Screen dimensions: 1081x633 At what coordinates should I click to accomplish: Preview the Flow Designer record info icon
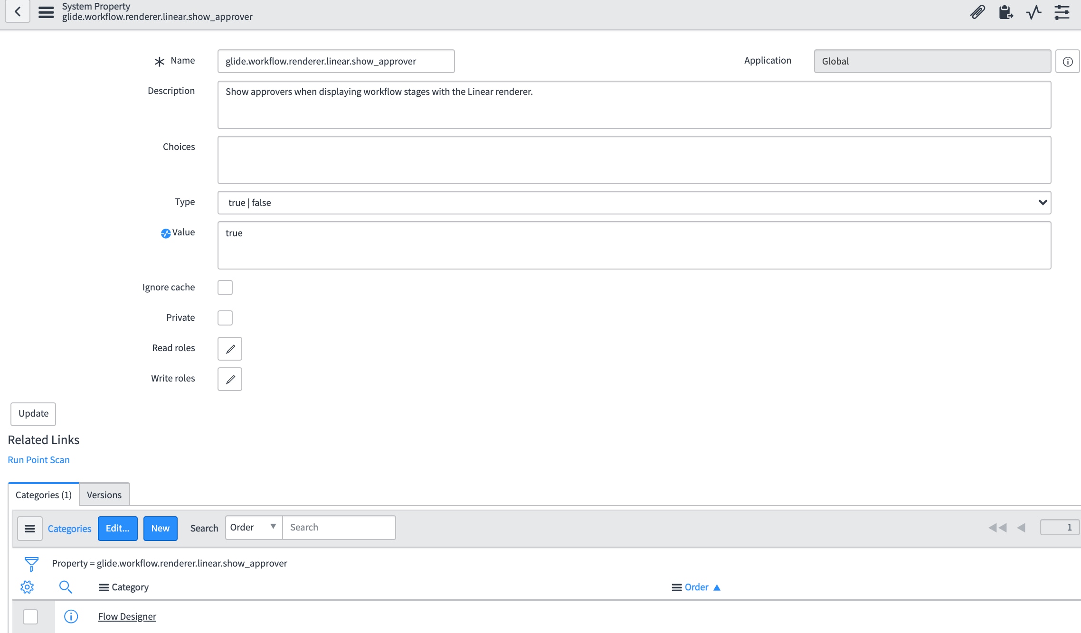click(71, 616)
